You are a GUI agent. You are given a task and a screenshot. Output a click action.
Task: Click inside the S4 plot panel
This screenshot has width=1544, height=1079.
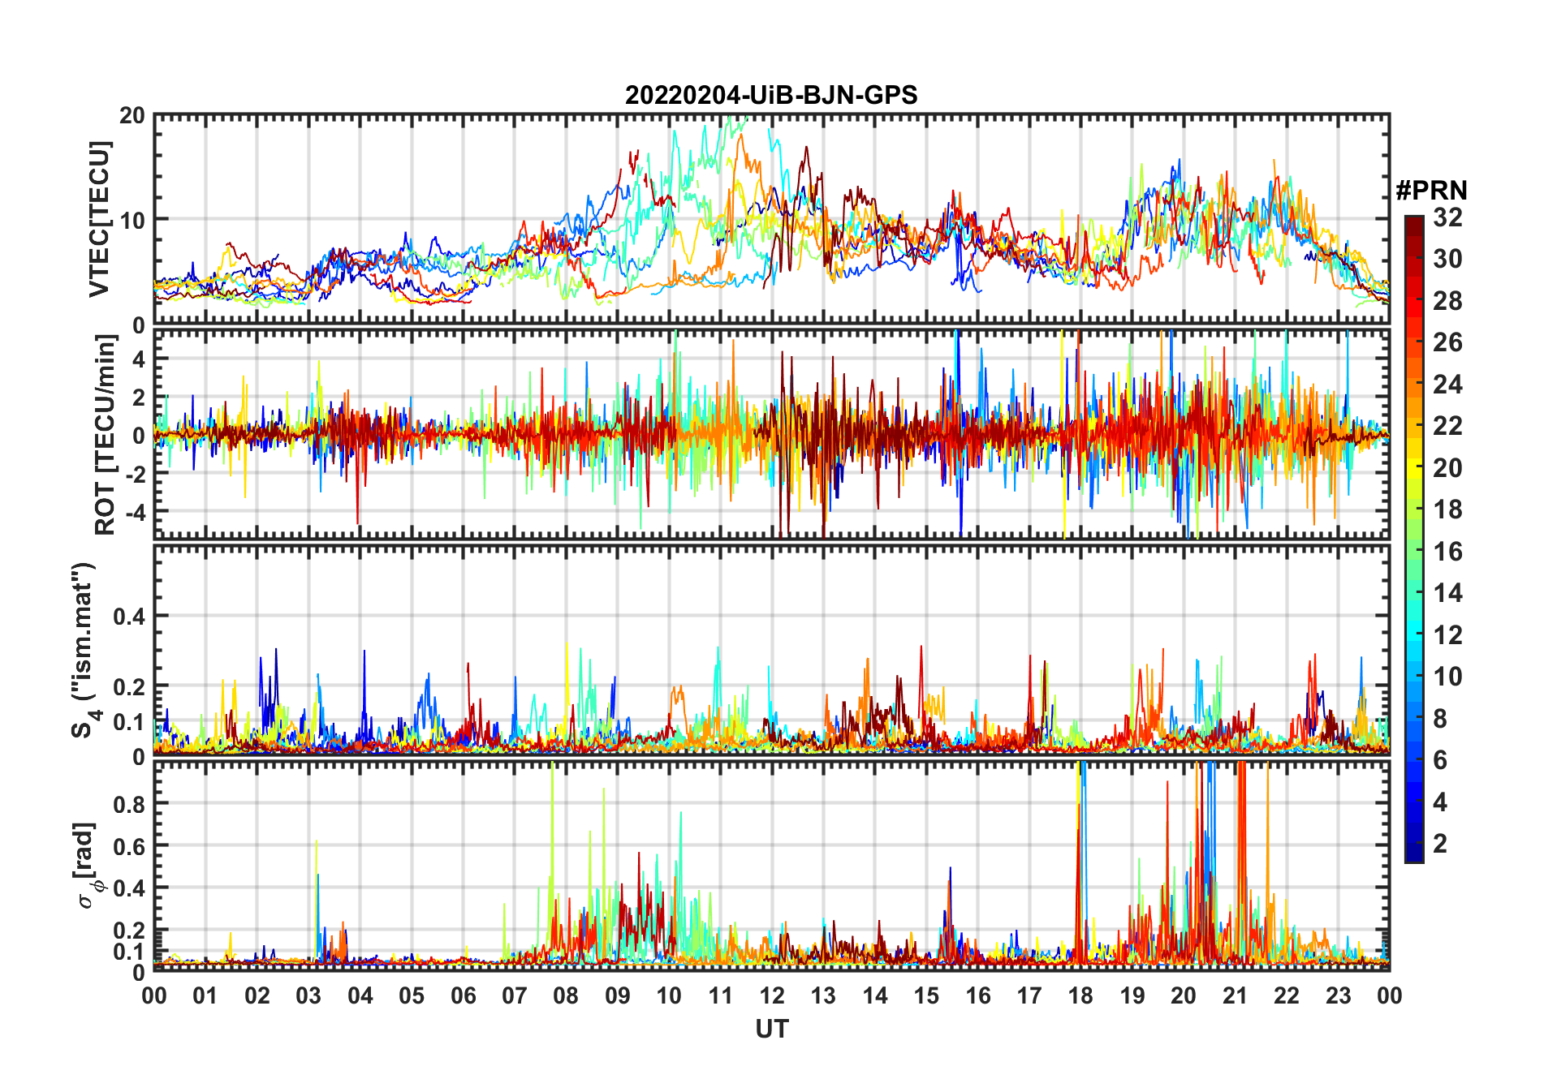[771, 650]
